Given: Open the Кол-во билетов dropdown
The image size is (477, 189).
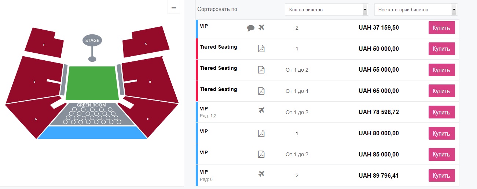Looking at the screenshot, I should coord(364,10).
